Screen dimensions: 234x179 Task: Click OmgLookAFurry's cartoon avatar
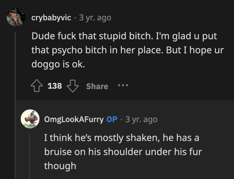coord(30,119)
